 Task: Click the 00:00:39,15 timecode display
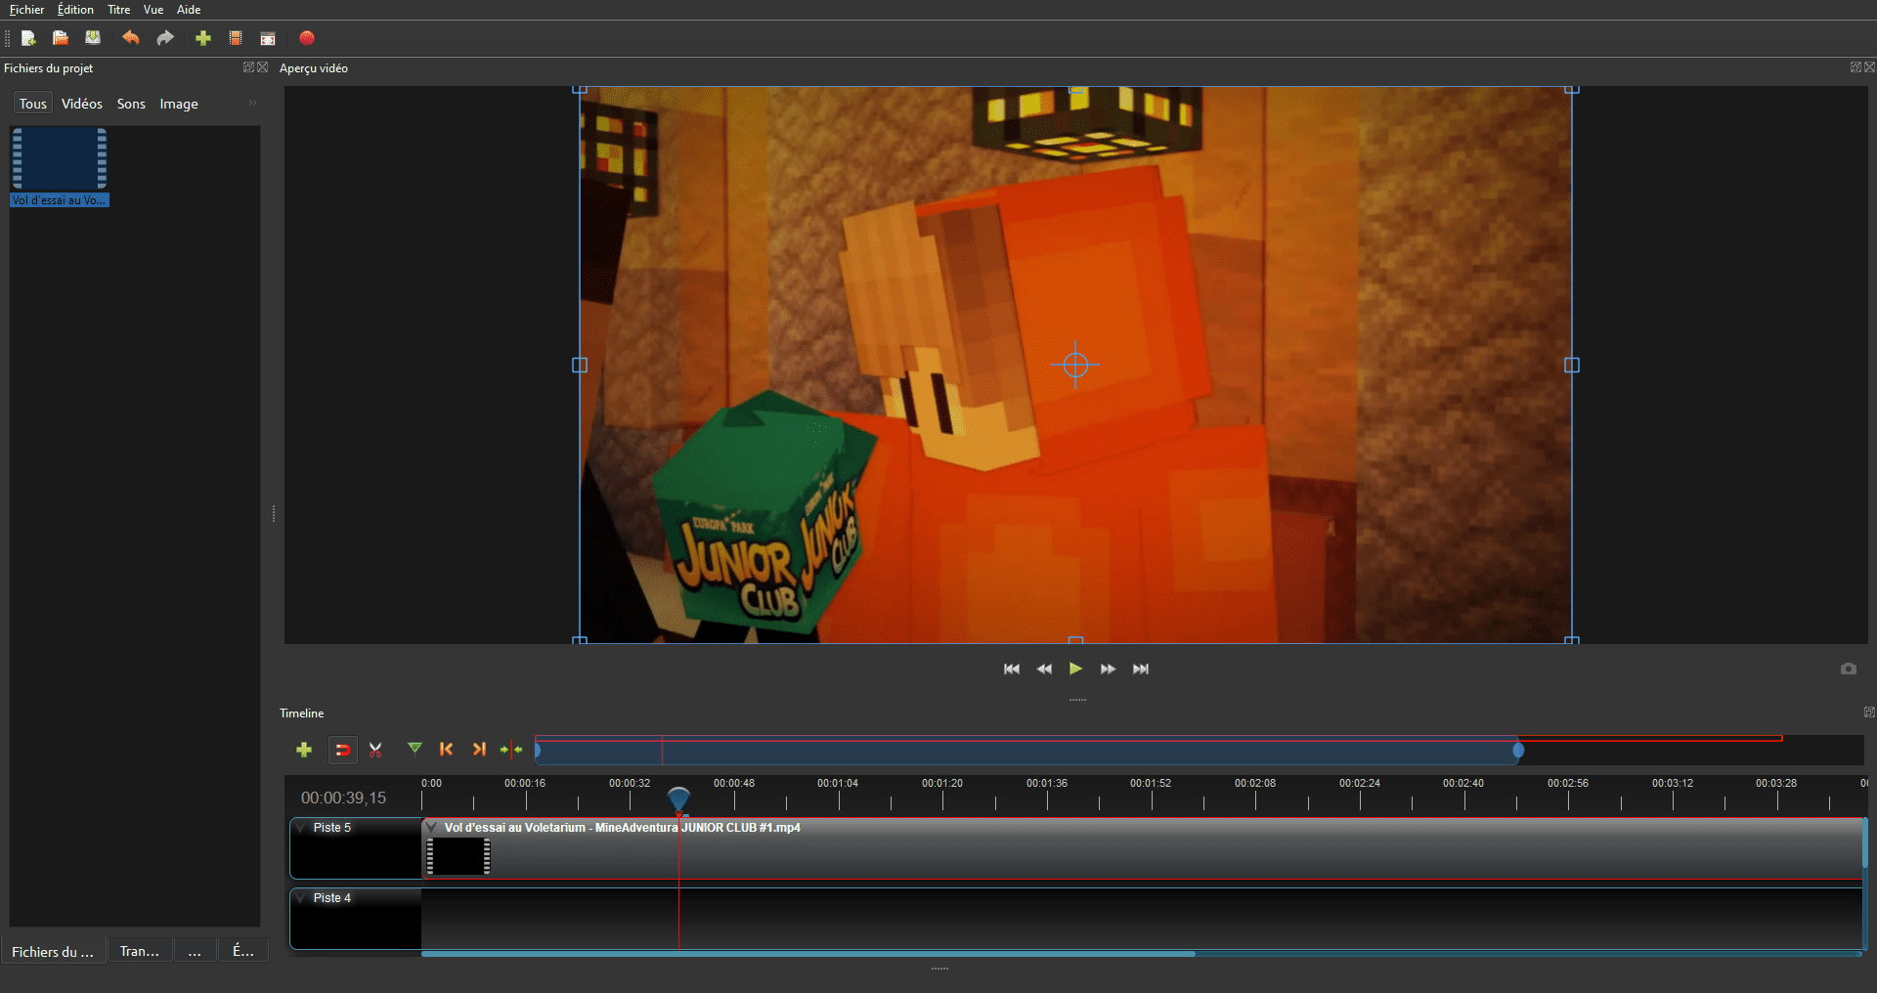tap(343, 798)
